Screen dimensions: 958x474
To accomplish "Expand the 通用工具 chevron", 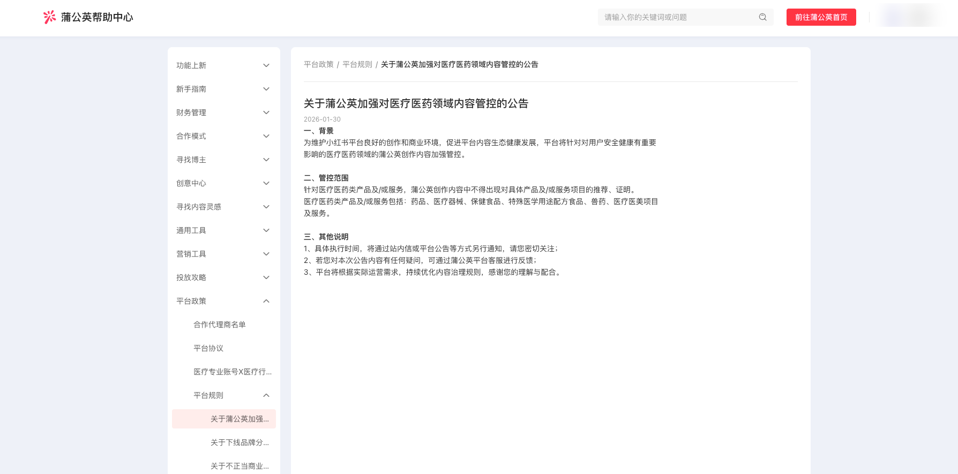I will point(266,230).
